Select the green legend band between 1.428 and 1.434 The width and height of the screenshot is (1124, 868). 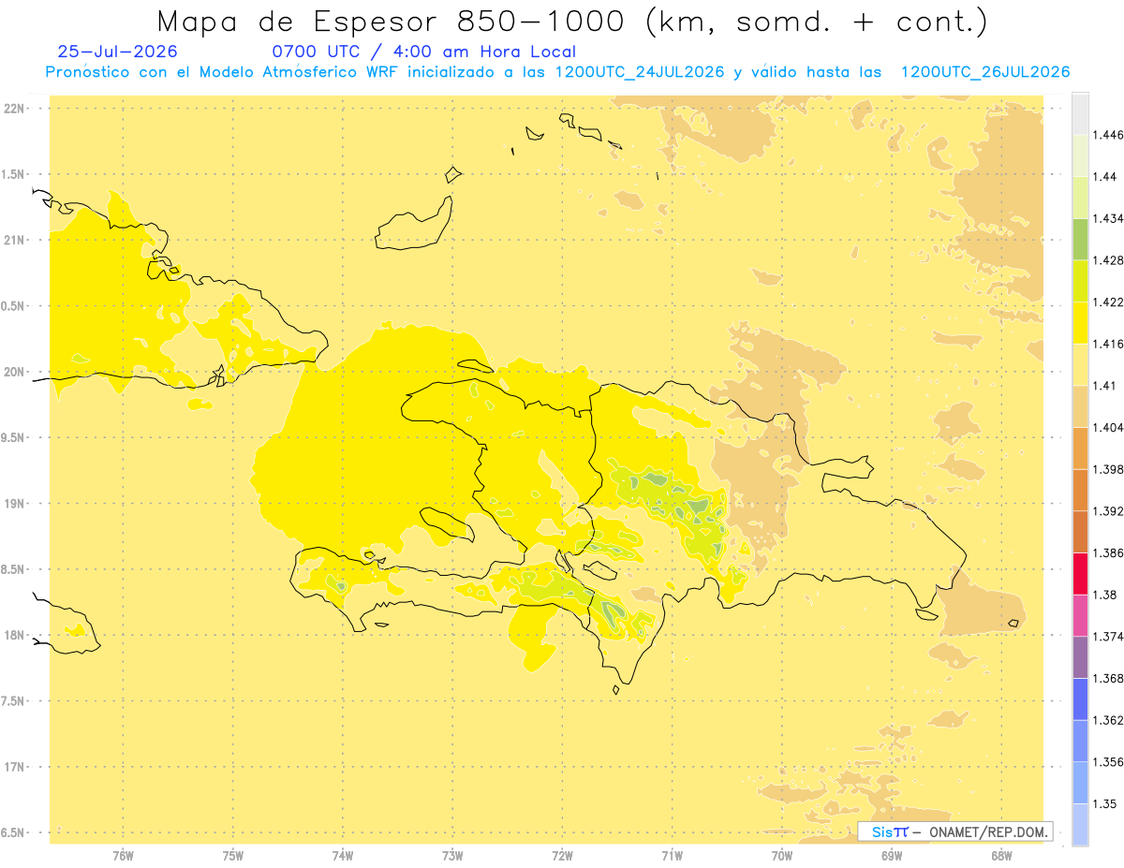tap(1080, 239)
